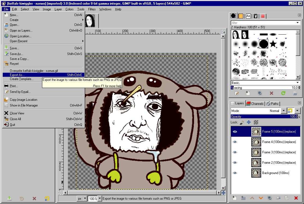
Task: Click Open as Layers entry
Action: pyautogui.click(x=44, y=31)
